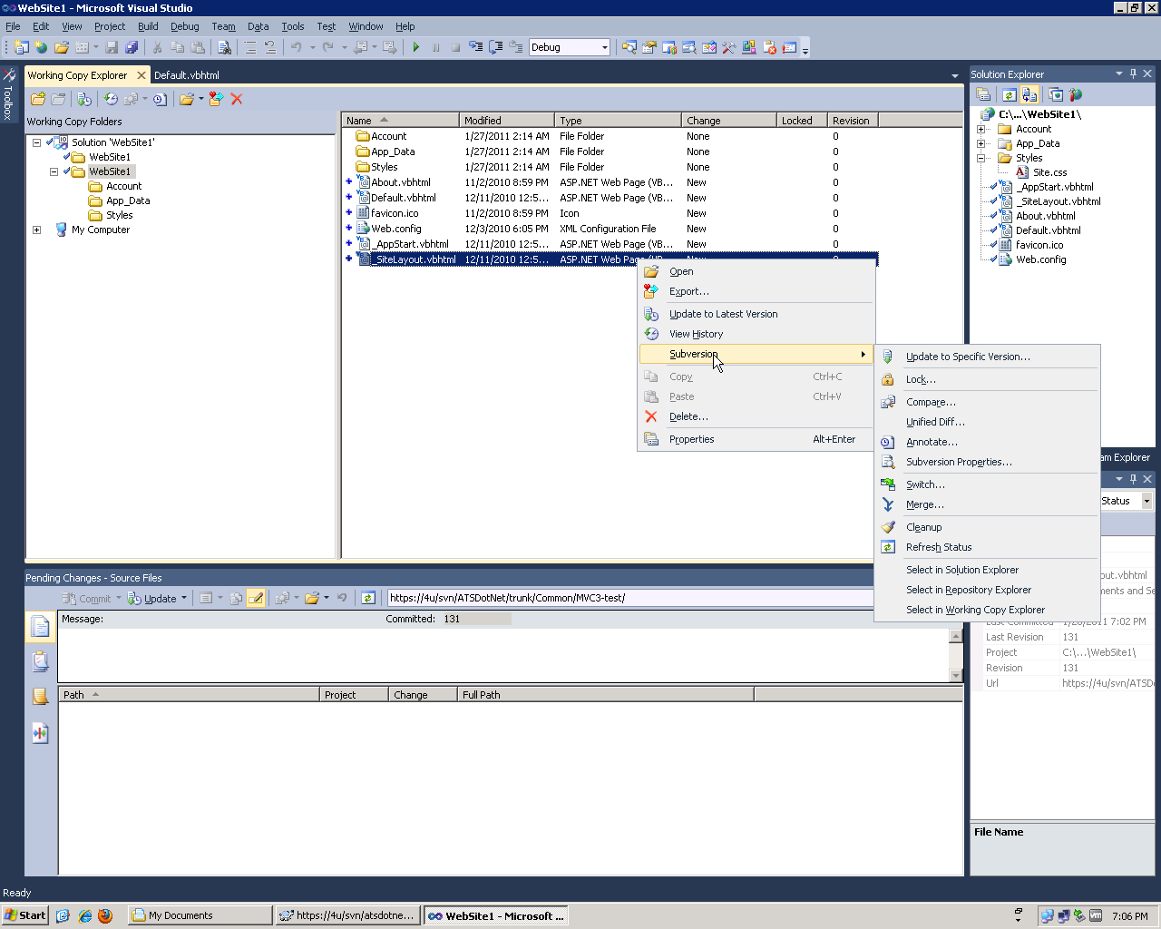Expand App_Data folder in Solution Explorer

click(981, 143)
